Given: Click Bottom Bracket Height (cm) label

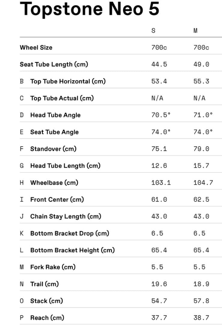Looking at the screenshot, I should [72, 250].
